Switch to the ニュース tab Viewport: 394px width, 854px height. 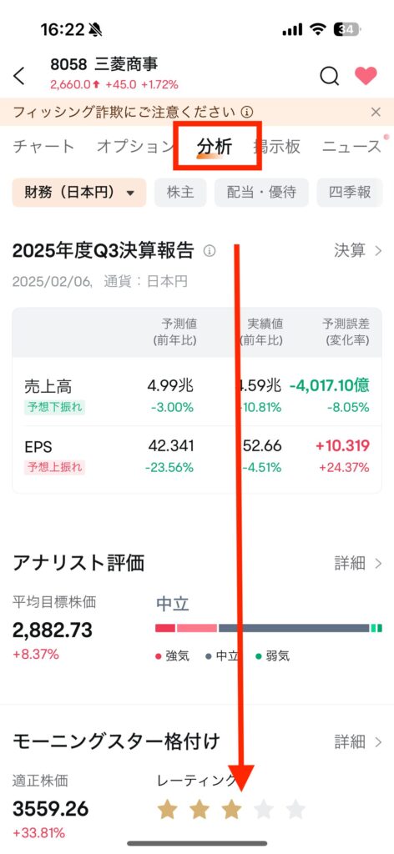tap(351, 146)
